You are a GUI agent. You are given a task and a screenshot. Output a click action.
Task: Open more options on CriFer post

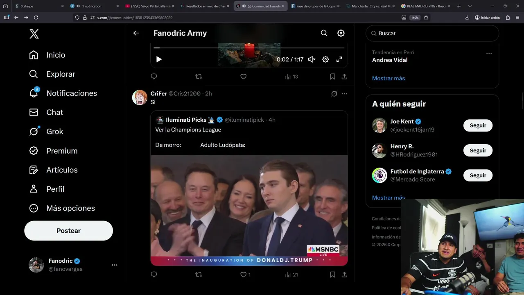pos(344,94)
